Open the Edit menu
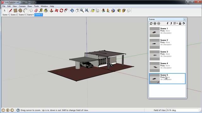 (x=9, y=6)
